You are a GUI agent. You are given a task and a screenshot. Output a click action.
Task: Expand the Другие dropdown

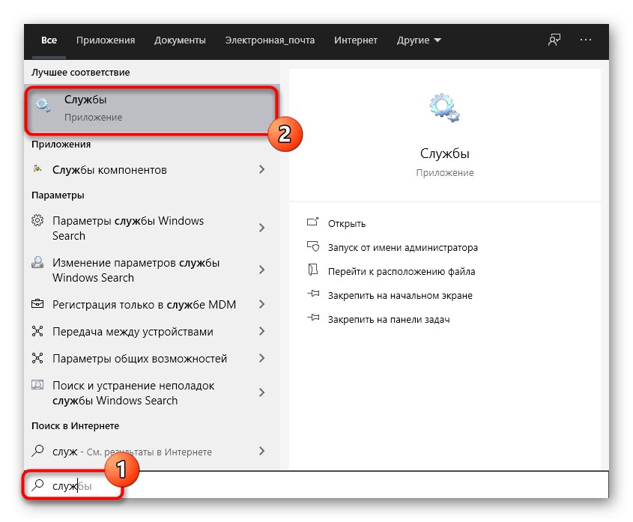pos(419,40)
